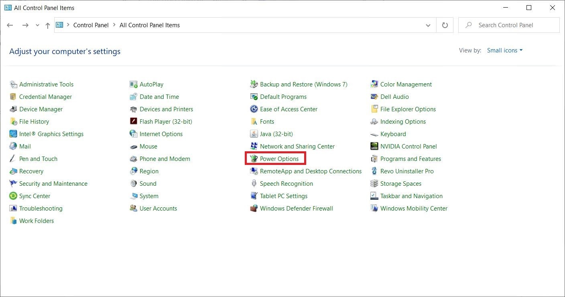Go up one level with the up arrow

click(48, 25)
